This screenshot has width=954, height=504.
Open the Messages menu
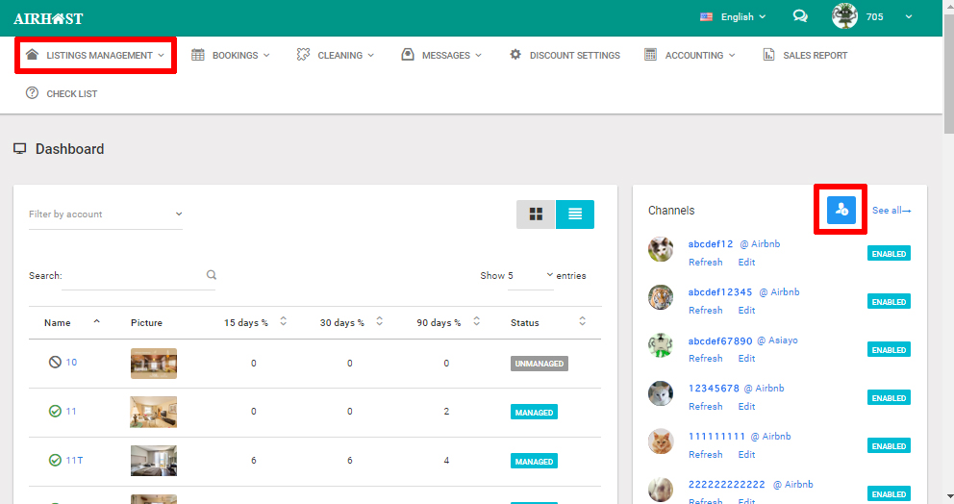point(441,56)
